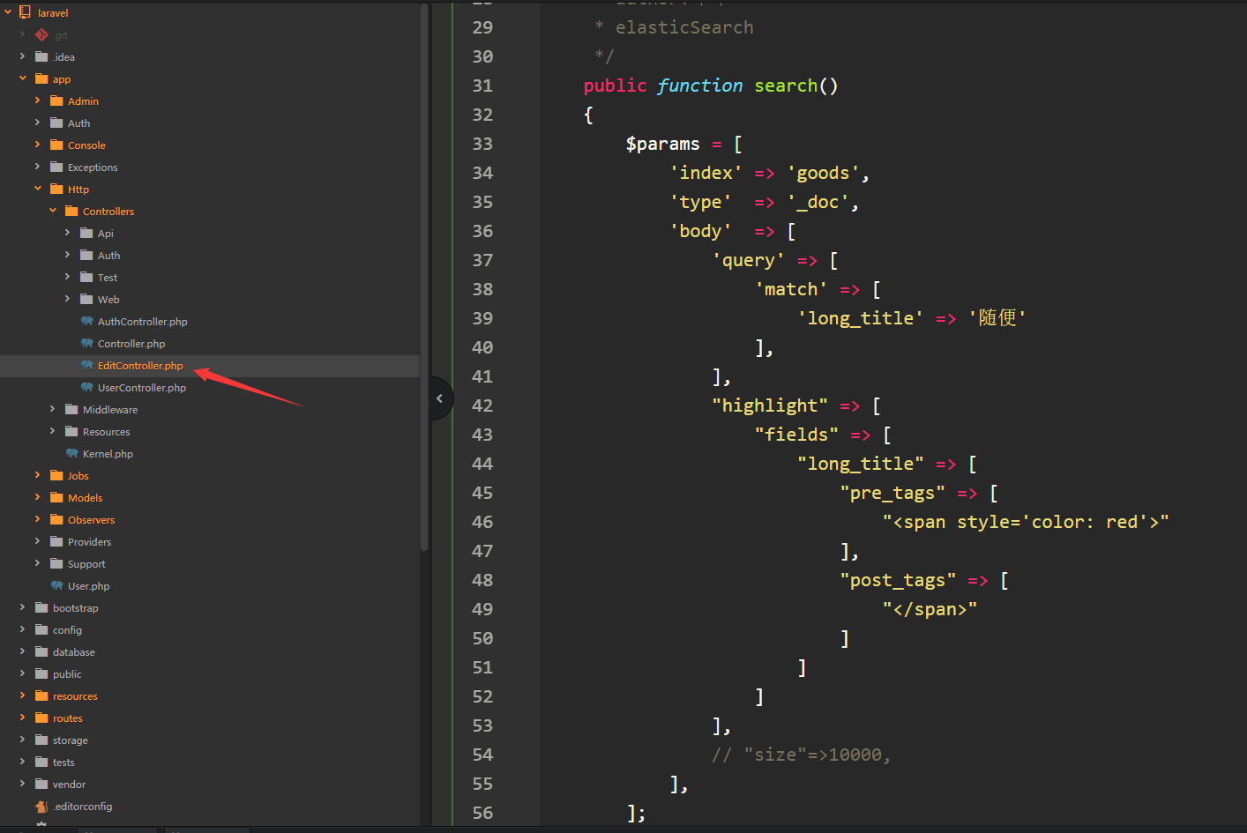The image size is (1247, 833).
Task: Click UserController.php PHP file icon
Action: 86,387
